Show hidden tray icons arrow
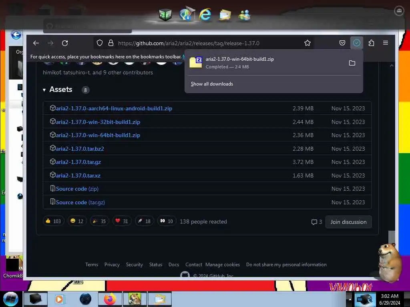This screenshot has width=410, height=307. pos(350,299)
